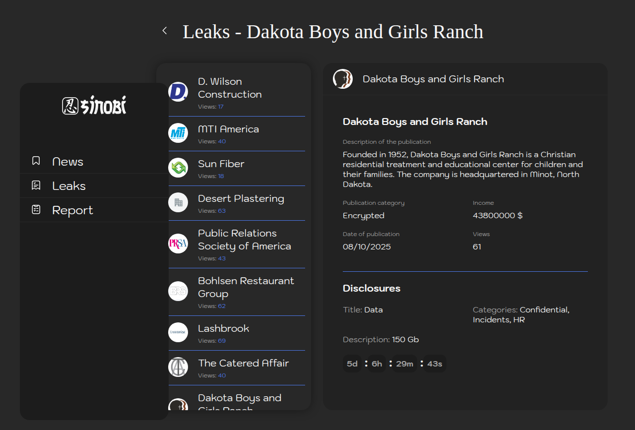Open the Leaks menu item
Screen dimensions: 635x430
69,186
